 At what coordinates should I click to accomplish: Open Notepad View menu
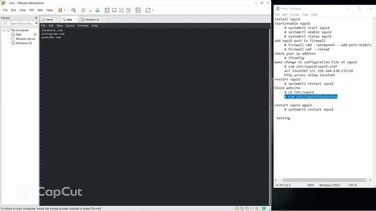point(305,15)
